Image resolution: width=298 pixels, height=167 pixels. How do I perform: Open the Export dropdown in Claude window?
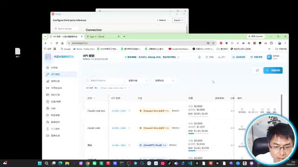[178, 20]
